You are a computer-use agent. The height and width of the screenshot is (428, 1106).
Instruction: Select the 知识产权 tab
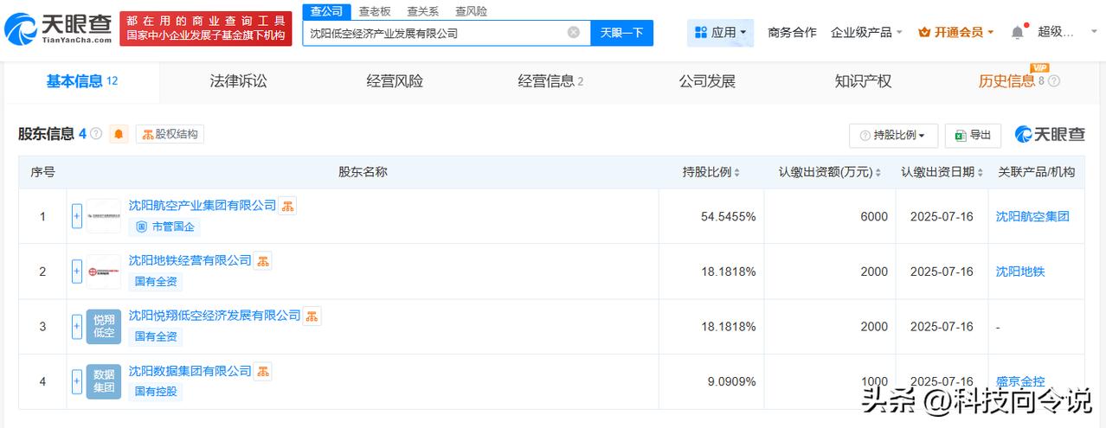pos(863,81)
